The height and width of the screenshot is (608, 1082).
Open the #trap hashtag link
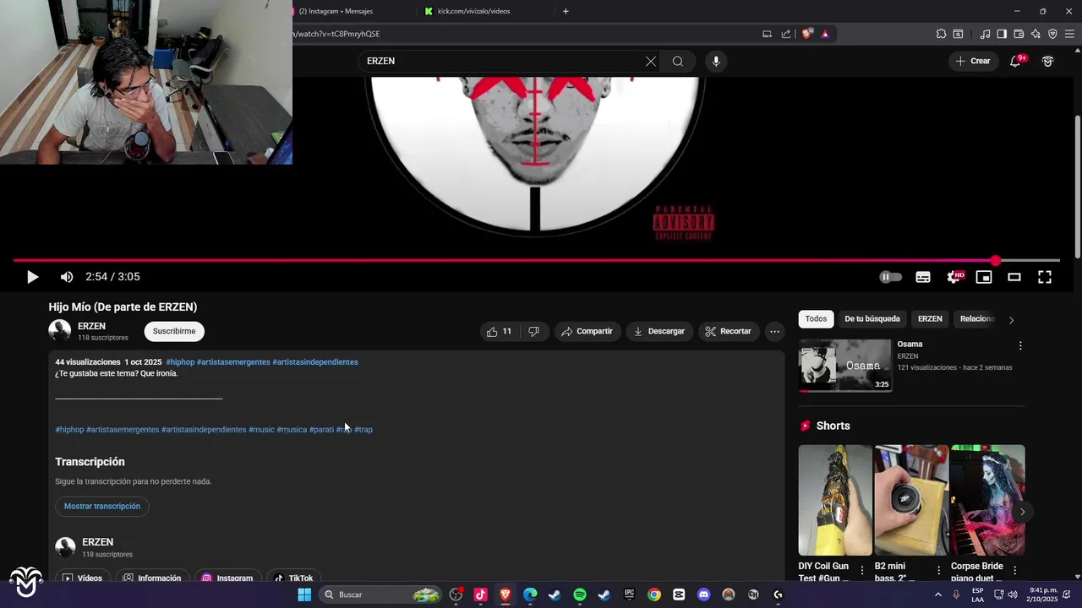[x=363, y=430]
